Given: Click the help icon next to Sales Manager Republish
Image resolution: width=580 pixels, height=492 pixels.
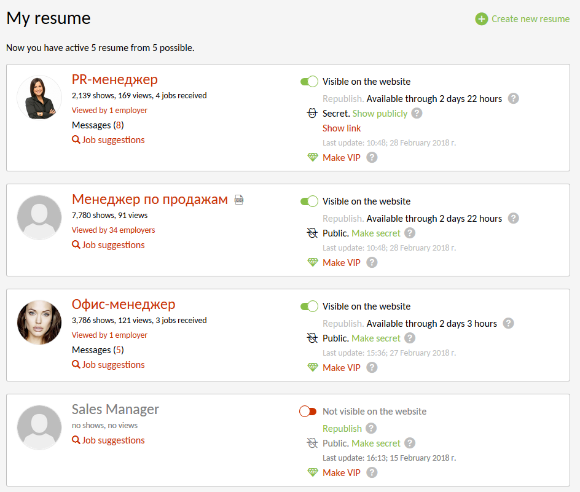Looking at the screenshot, I should point(371,428).
